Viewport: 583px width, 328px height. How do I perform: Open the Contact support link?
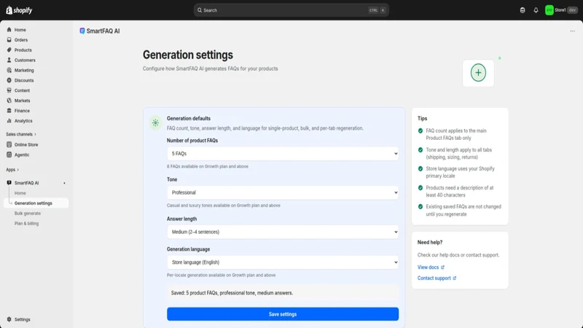click(x=437, y=278)
